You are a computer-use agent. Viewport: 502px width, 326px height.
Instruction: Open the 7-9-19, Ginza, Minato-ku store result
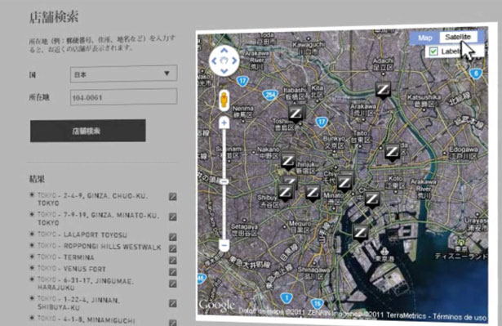(98, 219)
